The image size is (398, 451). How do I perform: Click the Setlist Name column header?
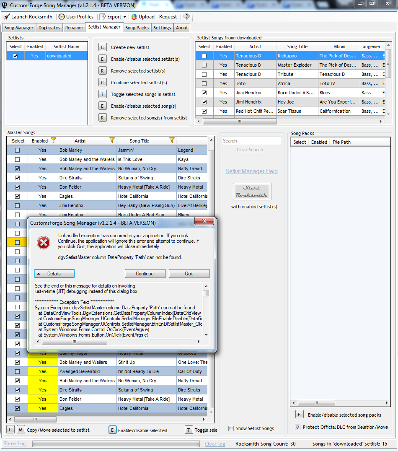pyautogui.click(x=67, y=47)
